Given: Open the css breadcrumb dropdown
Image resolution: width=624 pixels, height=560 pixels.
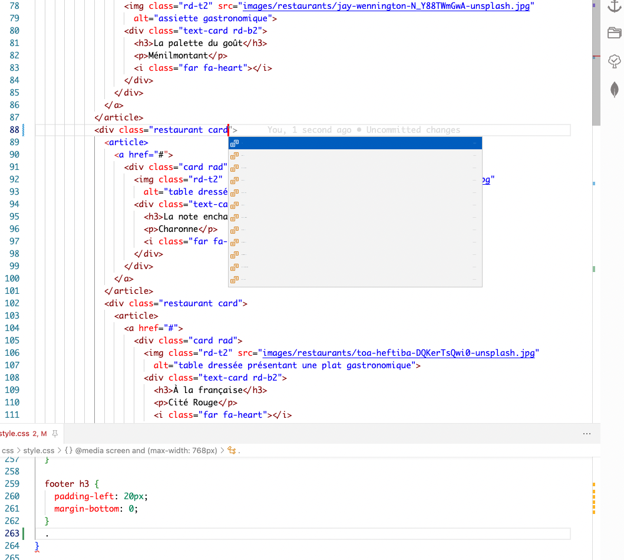Looking at the screenshot, I should (7, 449).
